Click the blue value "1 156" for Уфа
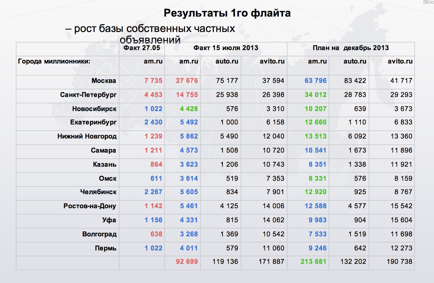This screenshot has width=434, height=283. [154, 220]
